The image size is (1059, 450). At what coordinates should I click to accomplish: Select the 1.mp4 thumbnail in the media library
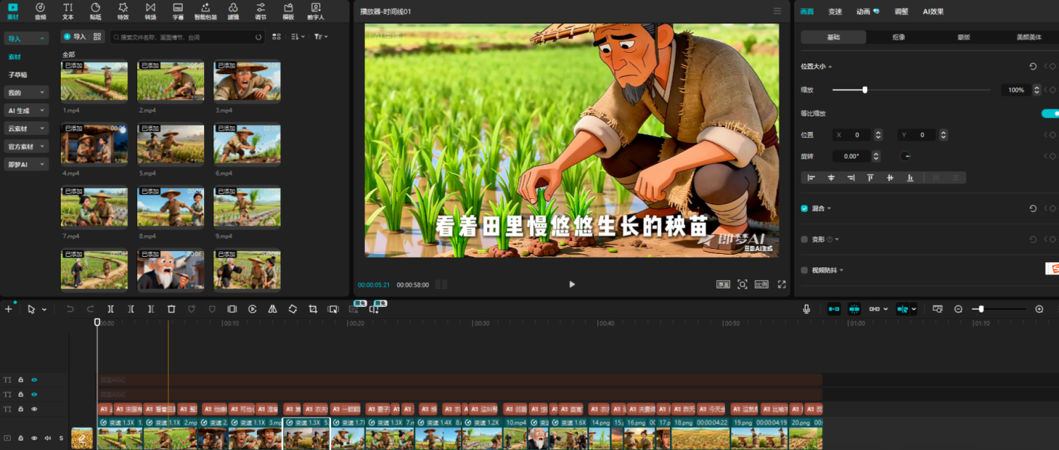tap(94, 80)
